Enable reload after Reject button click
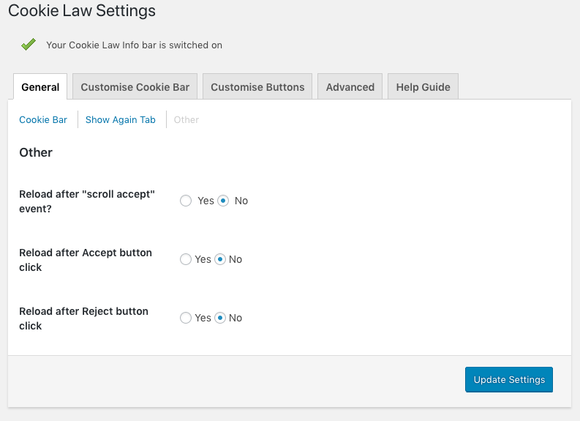The image size is (580, 421). [x=186, y=318]
